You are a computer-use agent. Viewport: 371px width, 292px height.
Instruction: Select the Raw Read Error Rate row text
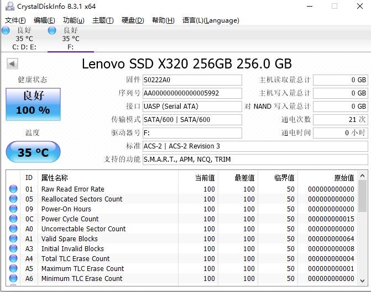73,189
